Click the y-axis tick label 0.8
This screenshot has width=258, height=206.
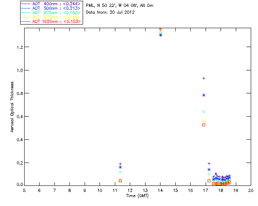tap(20, 94)
